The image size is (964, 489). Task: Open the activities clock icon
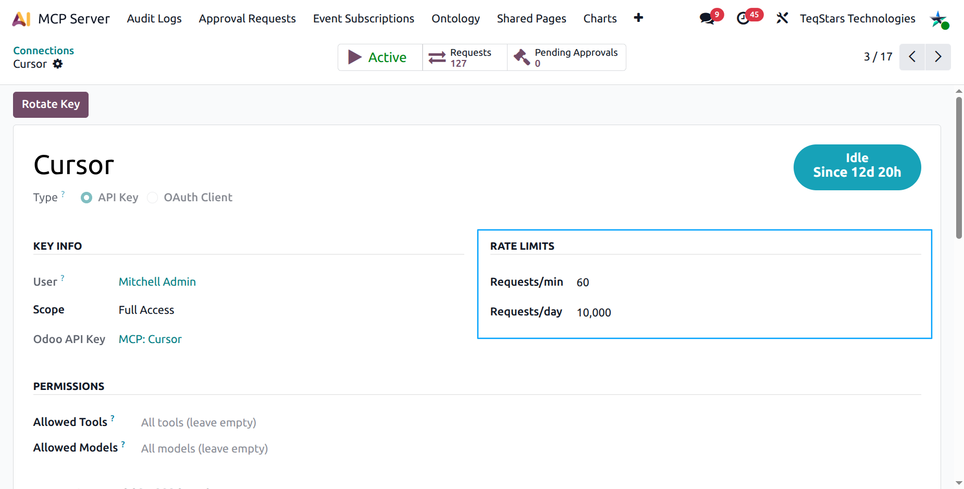click(743, 19)
